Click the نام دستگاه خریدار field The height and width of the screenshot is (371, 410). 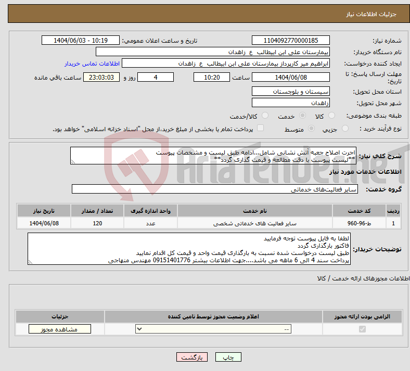(x=213, y=52)
